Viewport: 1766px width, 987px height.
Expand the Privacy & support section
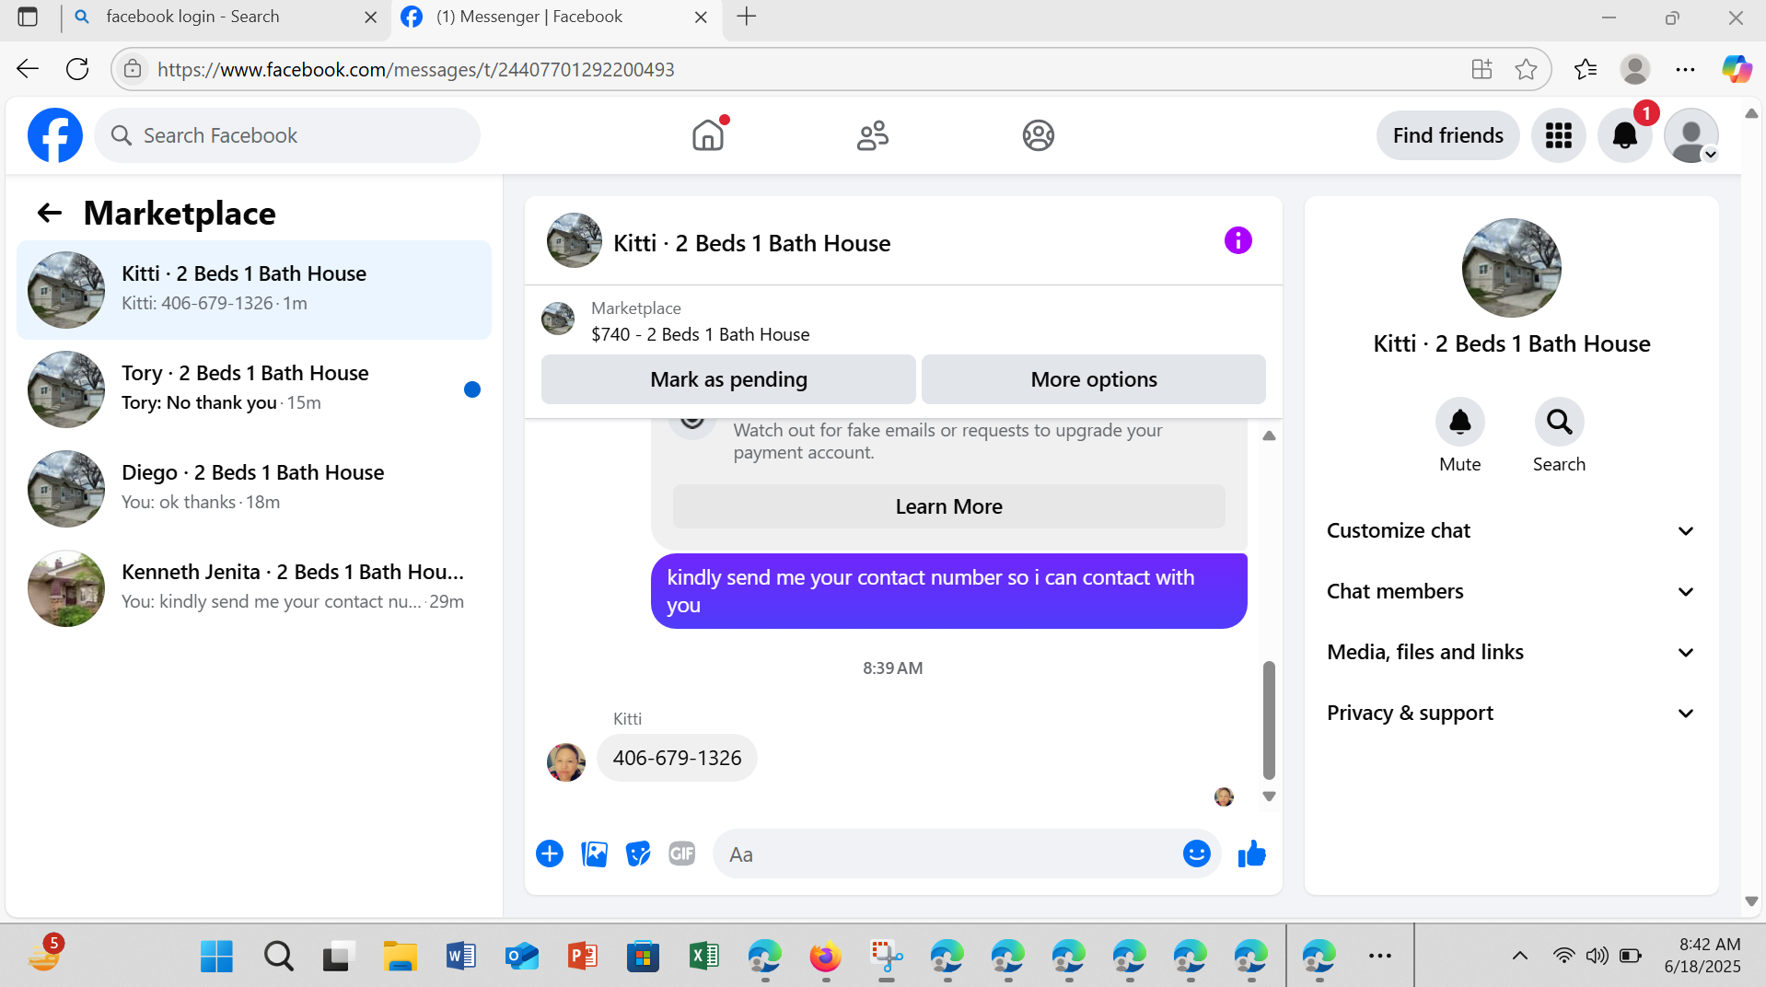(x=1510, y=714)
